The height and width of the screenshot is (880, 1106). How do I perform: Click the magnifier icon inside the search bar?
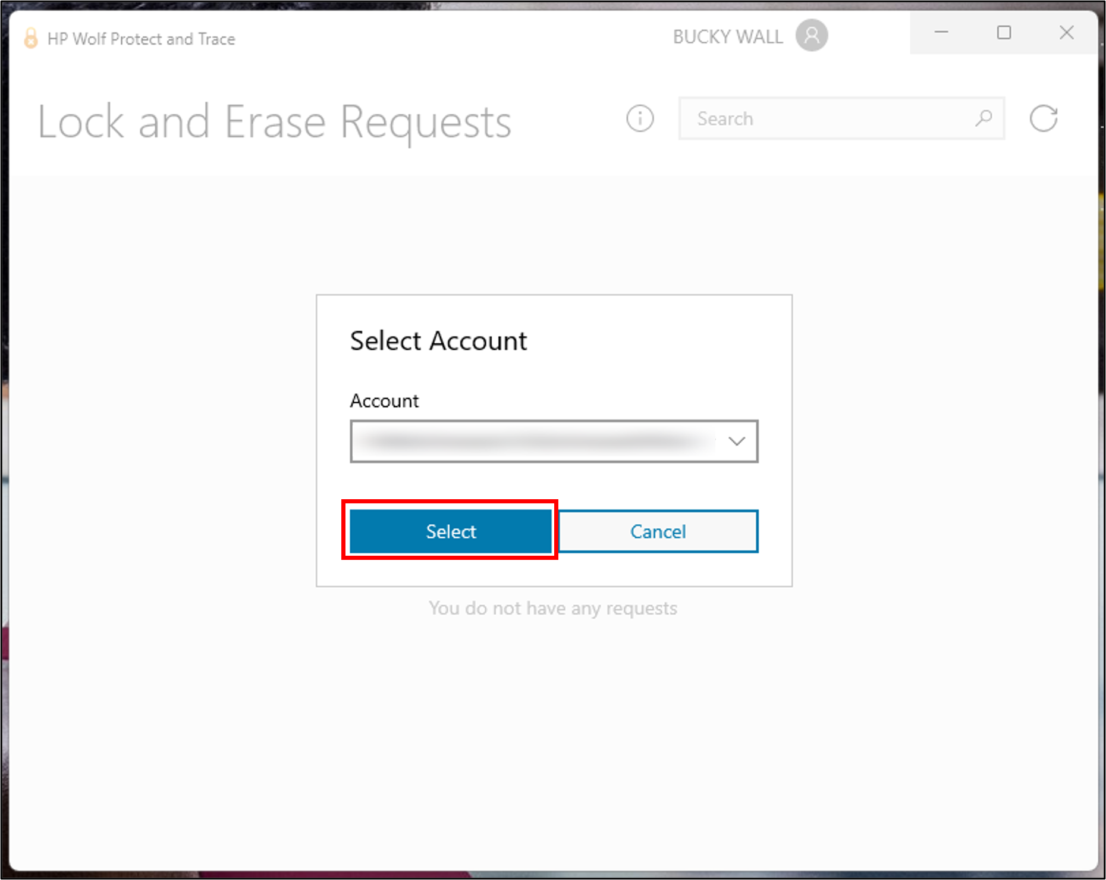coord(984,118)
